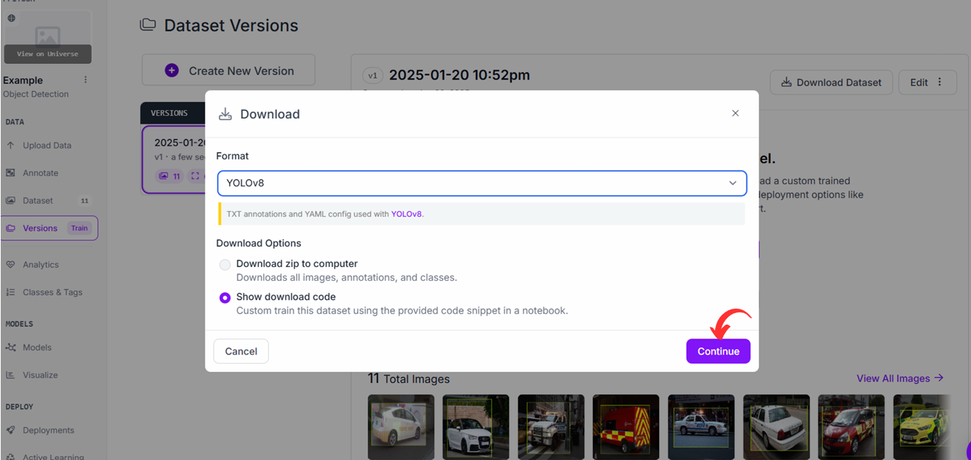Open the YOLOv8 format dropdown

tap(482, 183)
